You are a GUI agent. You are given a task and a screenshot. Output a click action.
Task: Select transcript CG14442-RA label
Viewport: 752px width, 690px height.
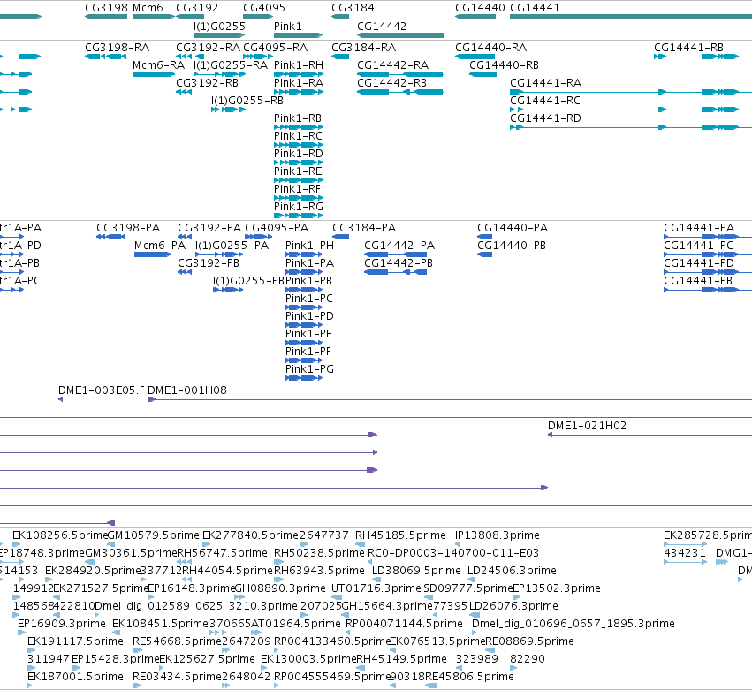tap(392, 64)
